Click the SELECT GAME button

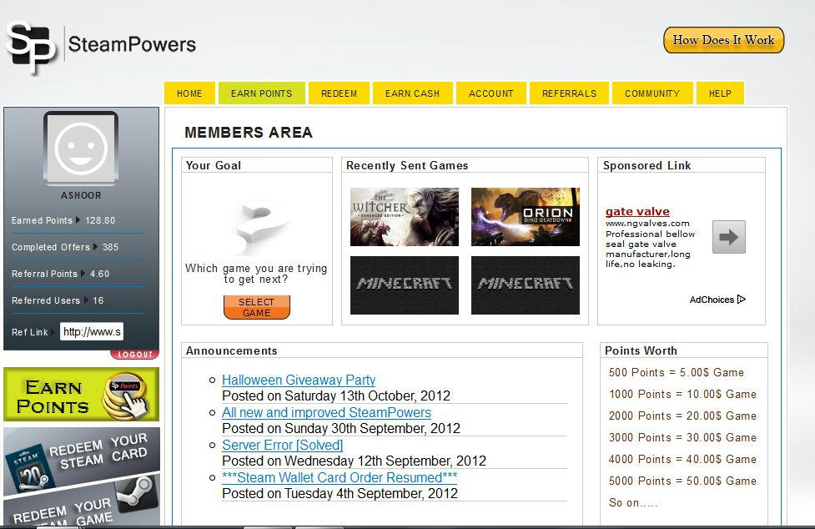point(257,307)
